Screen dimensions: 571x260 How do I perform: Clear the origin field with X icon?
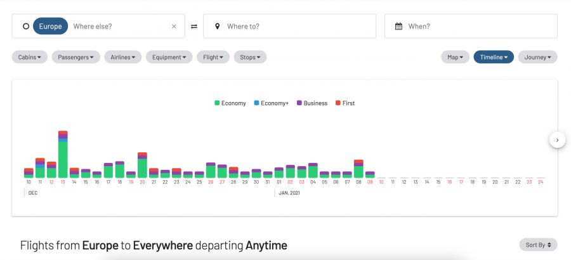(x=174, y=27)
